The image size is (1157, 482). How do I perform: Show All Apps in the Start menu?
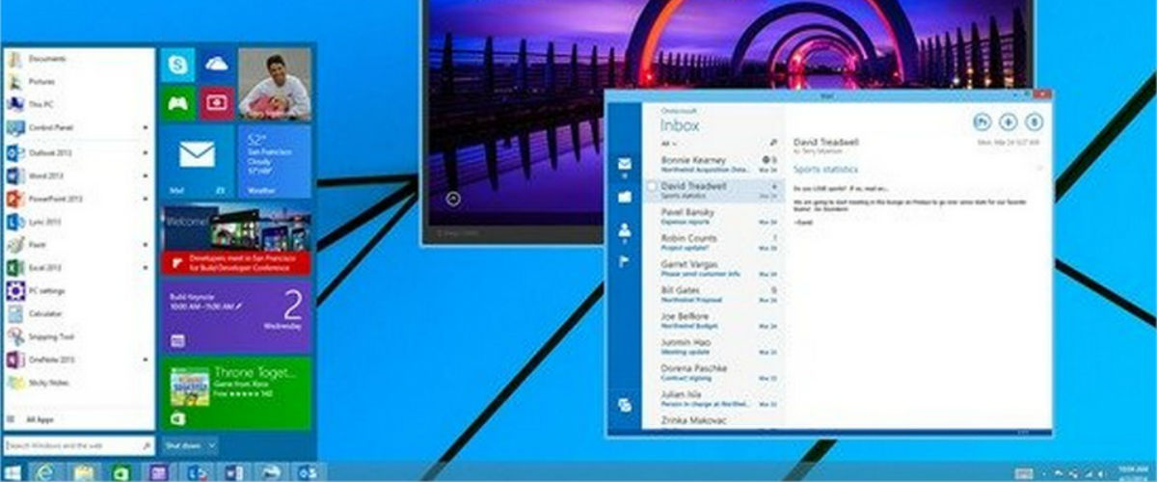pos(79,419)
